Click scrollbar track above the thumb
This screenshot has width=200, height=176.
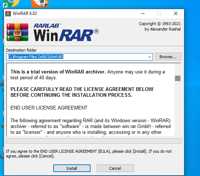(178, 70)
